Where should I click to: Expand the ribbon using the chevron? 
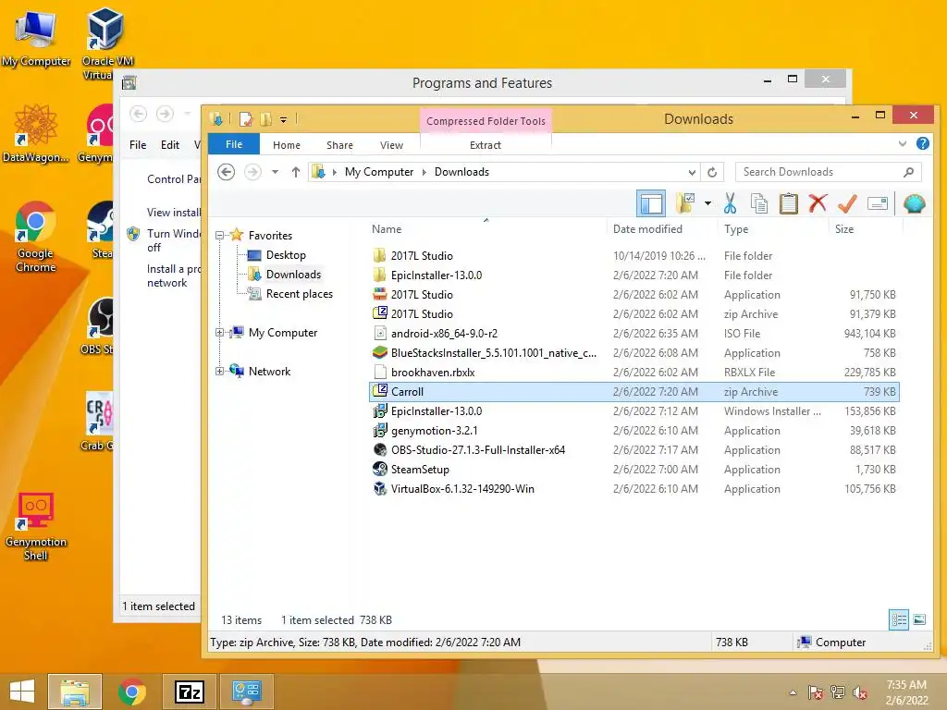(x=903, y=143)
